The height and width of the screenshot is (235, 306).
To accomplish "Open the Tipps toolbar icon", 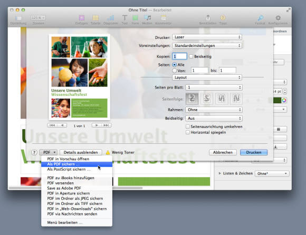I will coord(223,18).
